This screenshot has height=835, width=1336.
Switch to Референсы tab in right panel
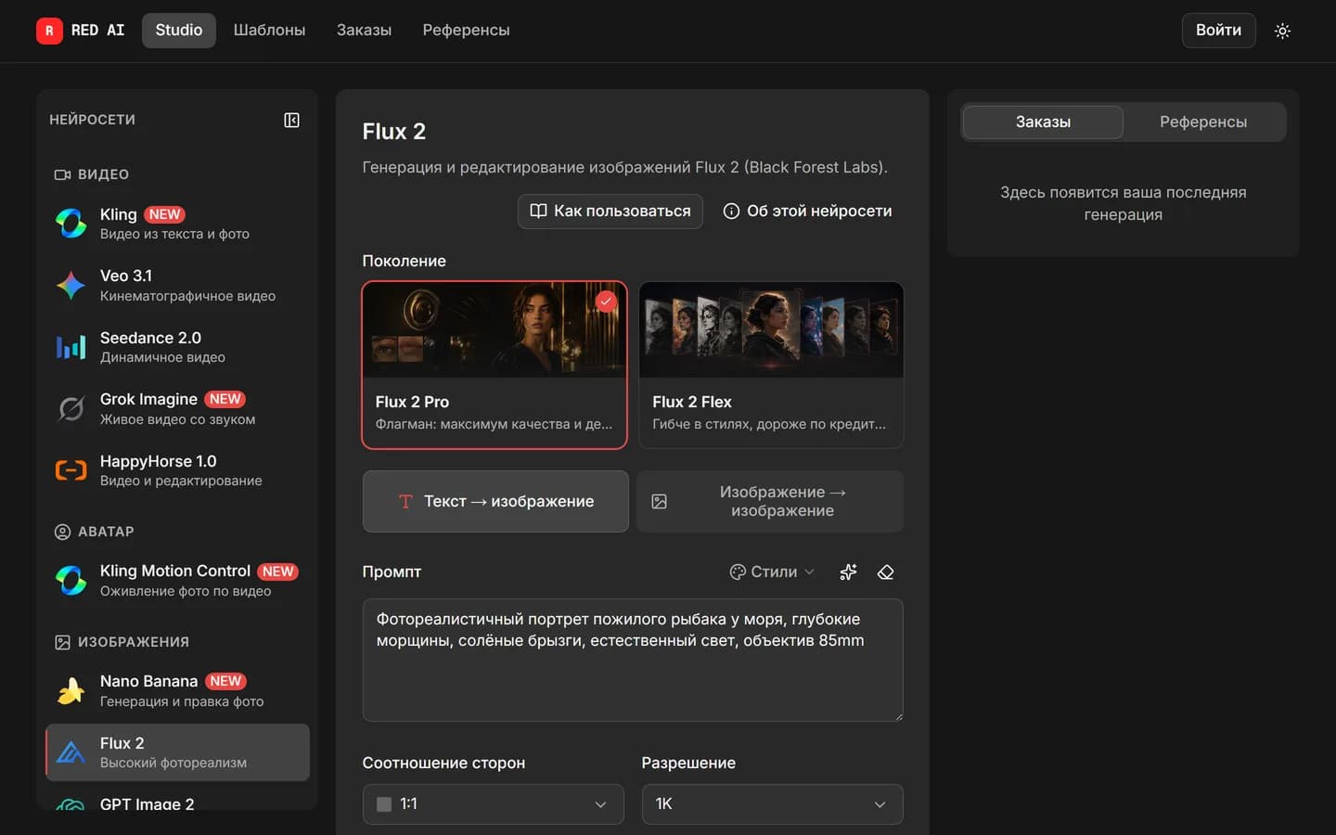pos(1203,122)
